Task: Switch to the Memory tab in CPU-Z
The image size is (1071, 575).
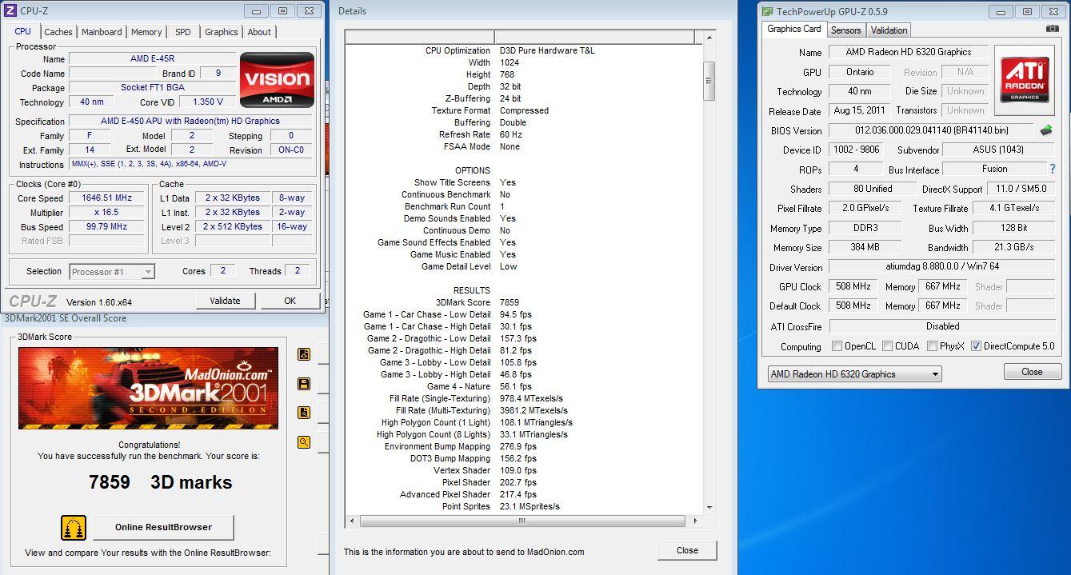Action: click(x=146, y=32)
